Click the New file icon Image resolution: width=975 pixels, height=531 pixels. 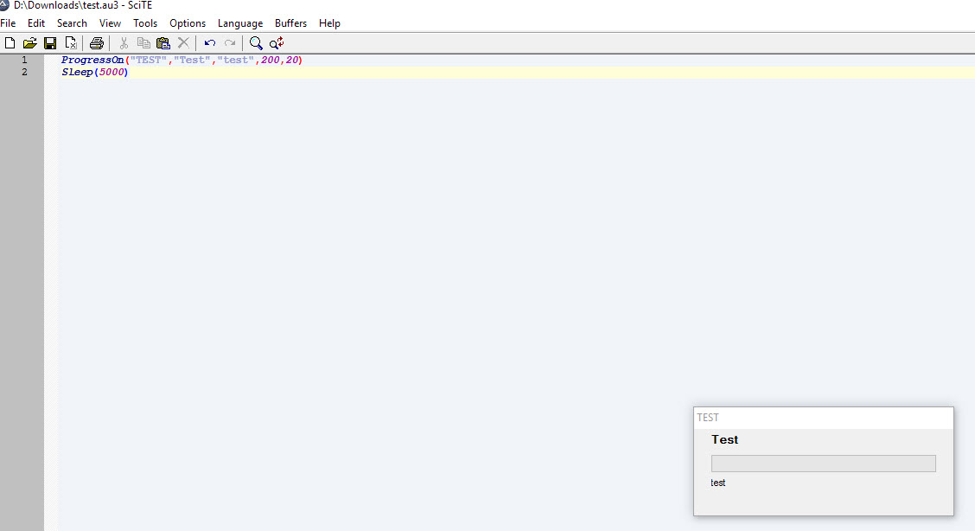point(10,43)
